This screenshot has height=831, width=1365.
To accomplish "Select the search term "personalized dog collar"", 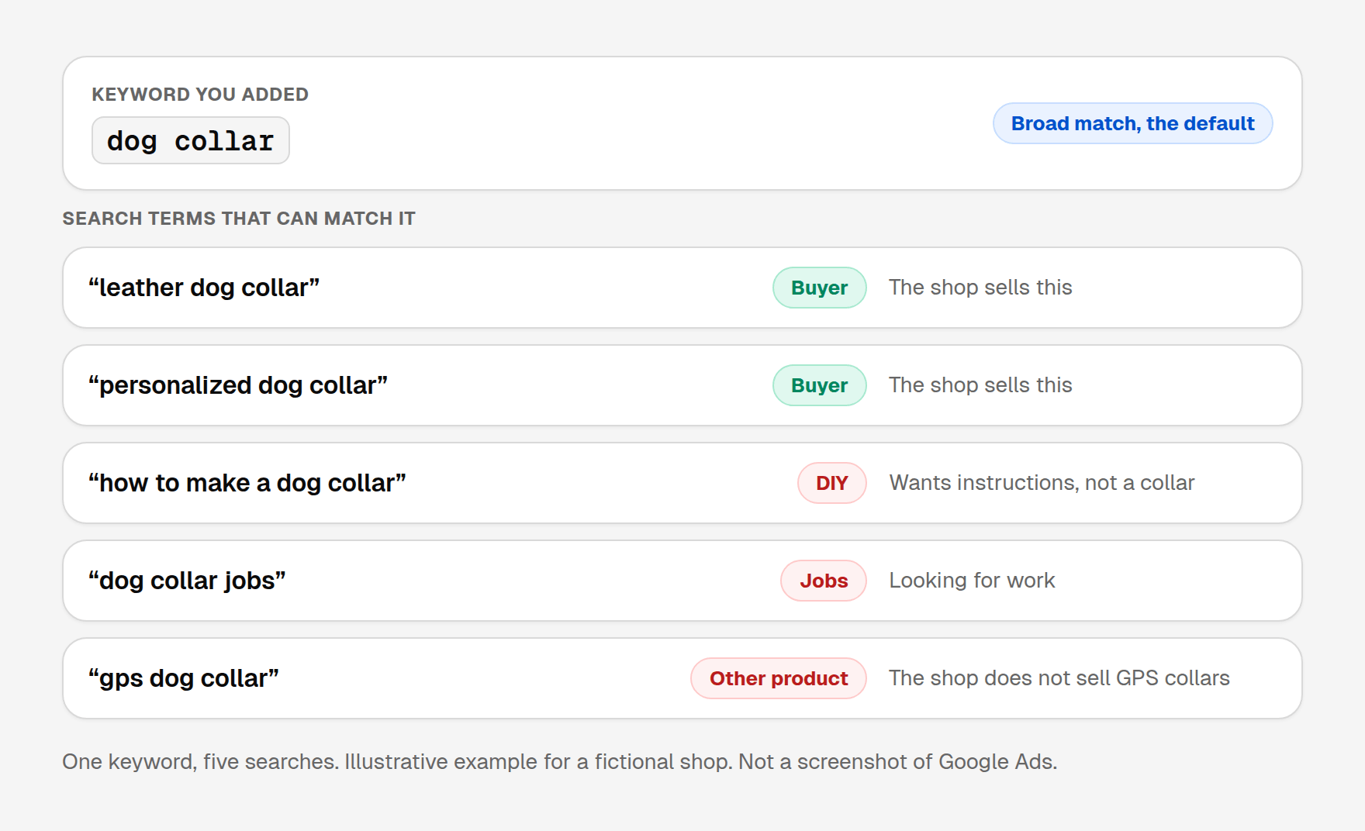I will [x=238, y=385].
